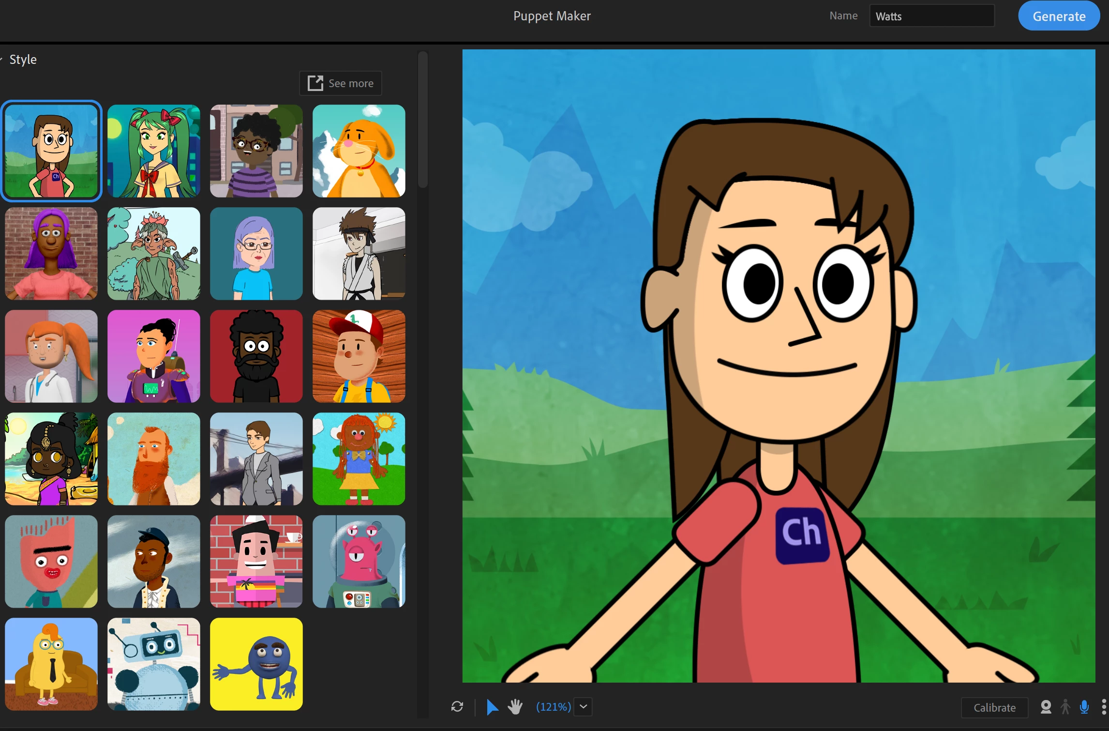Choose the pink alien astronaut style
The width and height of the screenshot is (1109, 731).
coord(359,562)
